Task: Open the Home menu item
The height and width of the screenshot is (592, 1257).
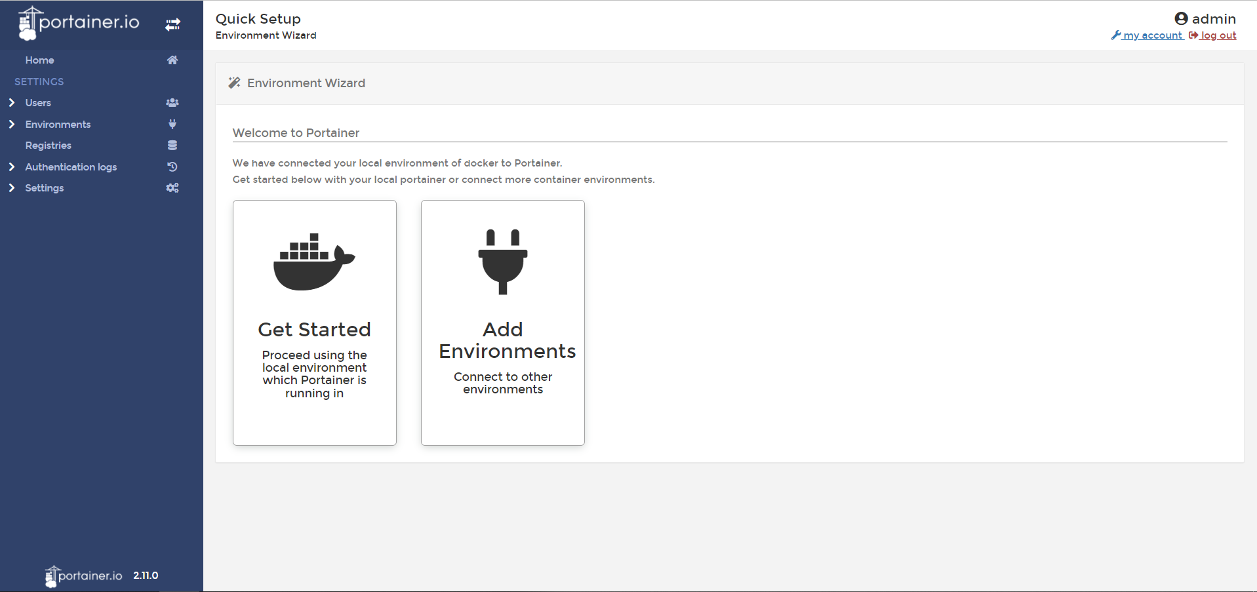Action: click(x=39, y=60)
